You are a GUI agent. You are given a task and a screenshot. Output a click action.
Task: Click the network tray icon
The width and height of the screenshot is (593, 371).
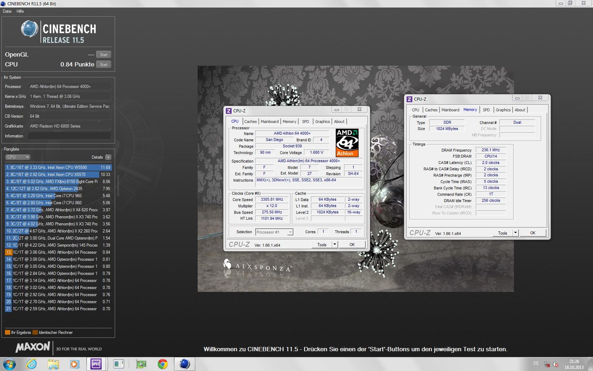pyautogui.click(x=547, y=364)
